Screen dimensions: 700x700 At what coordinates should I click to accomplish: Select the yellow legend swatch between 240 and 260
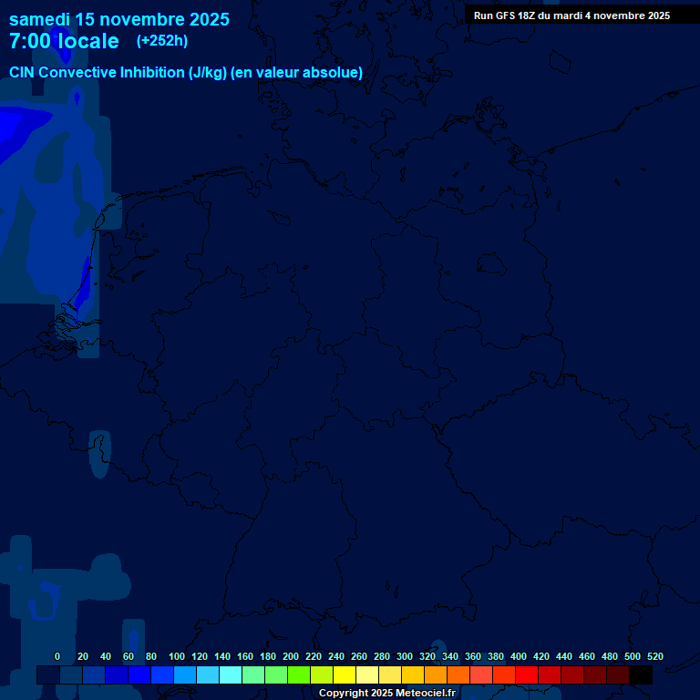click(x=345, y=674)
